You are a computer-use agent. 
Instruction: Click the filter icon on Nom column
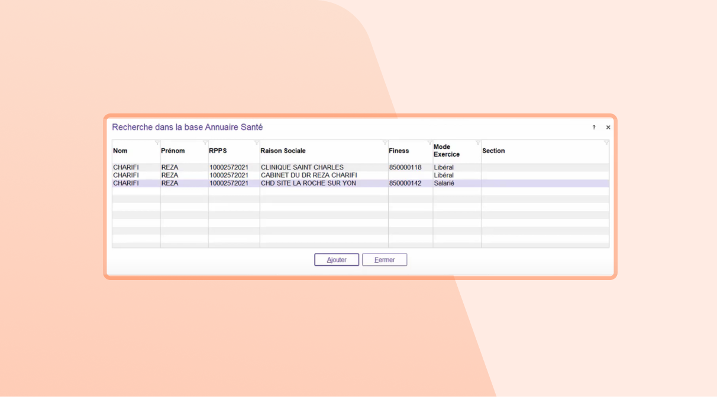[157, 143]
